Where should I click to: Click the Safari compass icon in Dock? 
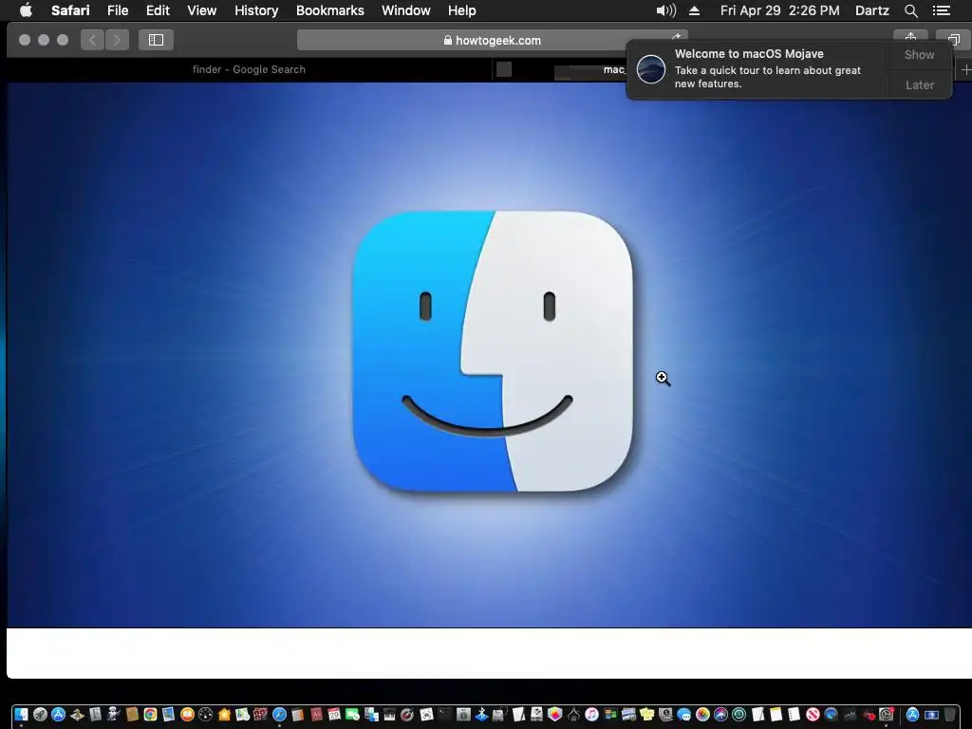279,714
